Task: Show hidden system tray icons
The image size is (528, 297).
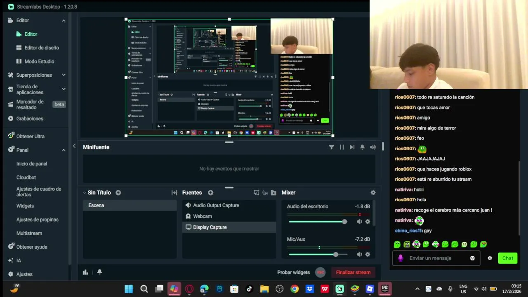Action: click(x=417, y=289)
